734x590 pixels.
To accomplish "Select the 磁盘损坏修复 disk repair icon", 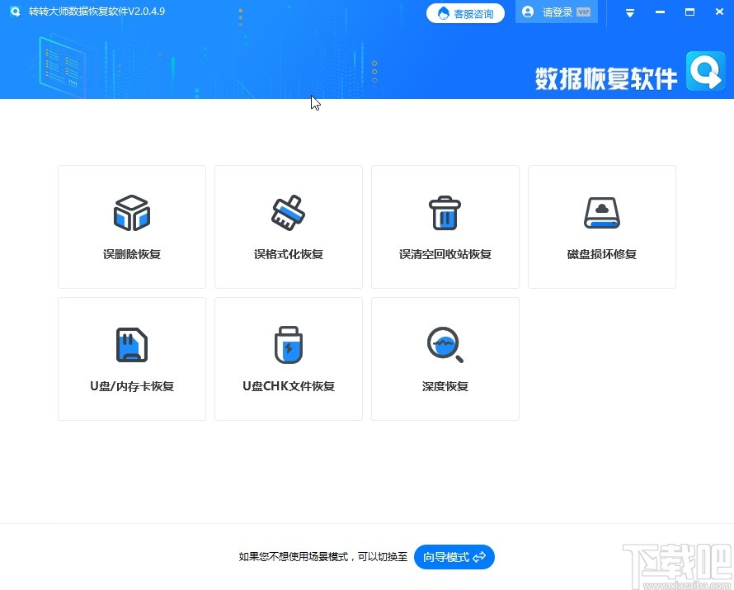I will [601, 212].
